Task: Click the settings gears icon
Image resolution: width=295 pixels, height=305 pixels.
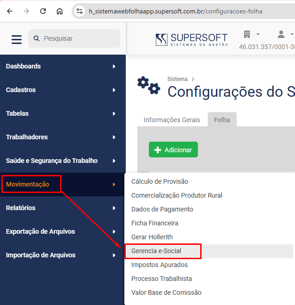Action: pos(149,86)
